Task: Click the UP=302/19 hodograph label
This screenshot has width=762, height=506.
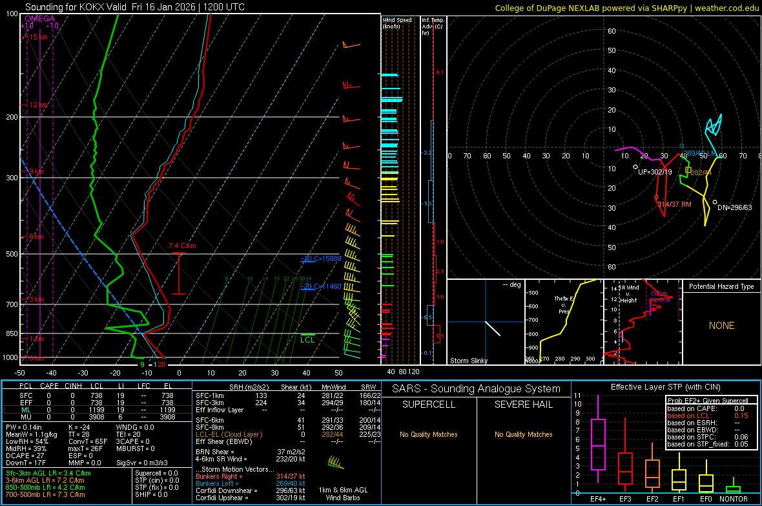Action: 655,172
